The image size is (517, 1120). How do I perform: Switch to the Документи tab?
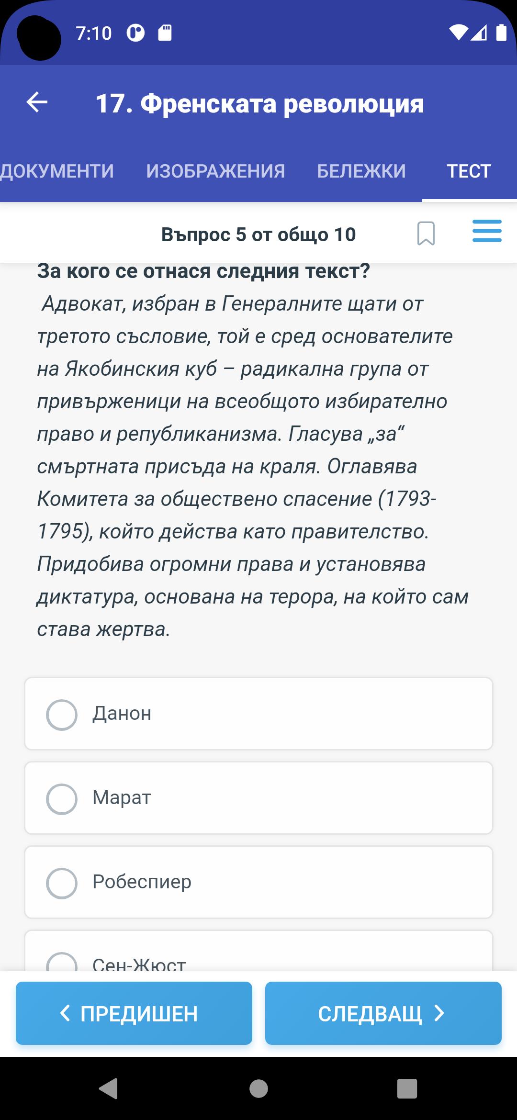[x=57, y=171]
